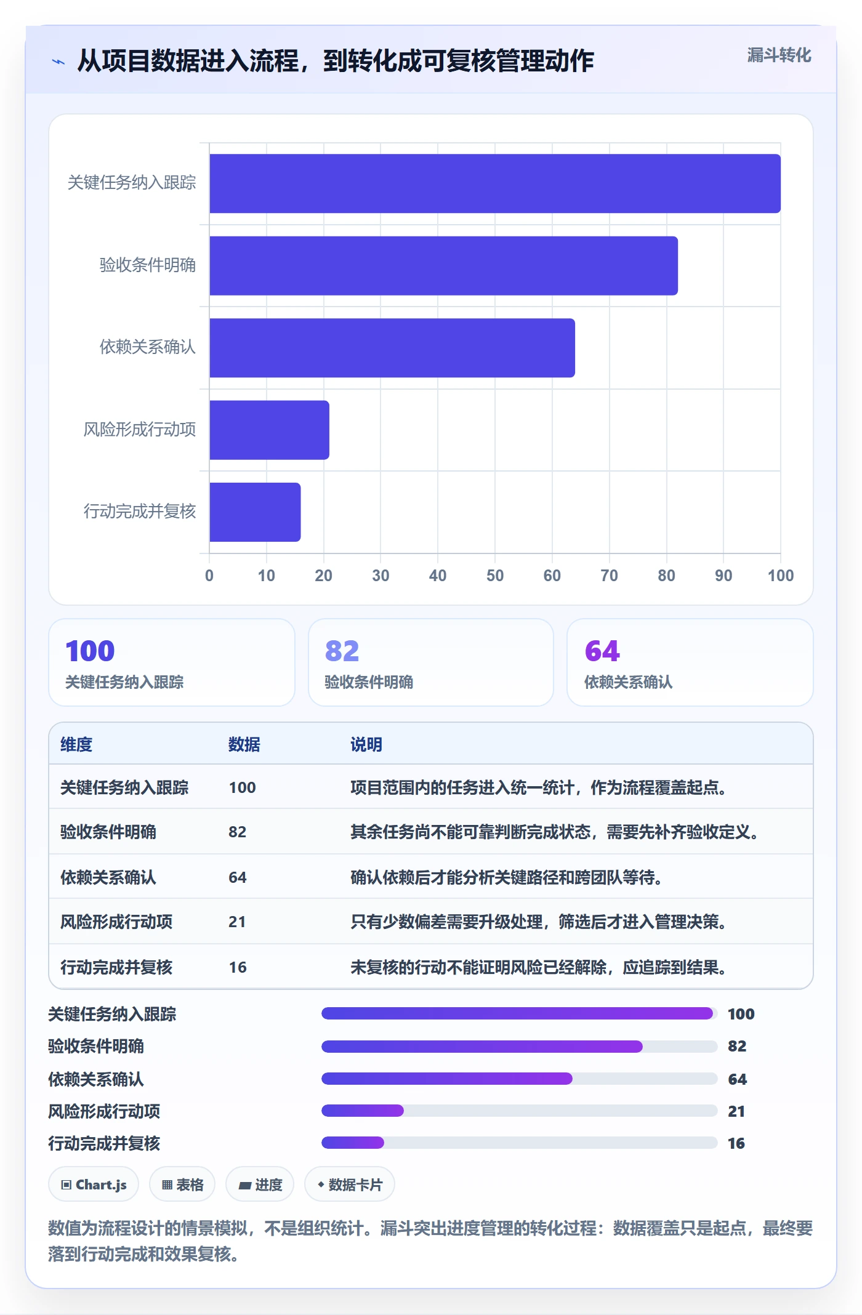Click the 关键任务纳入跟踪 chart bar
Image resolution: width=862 pixels, height=1315 pixels.
coord(495,183)
